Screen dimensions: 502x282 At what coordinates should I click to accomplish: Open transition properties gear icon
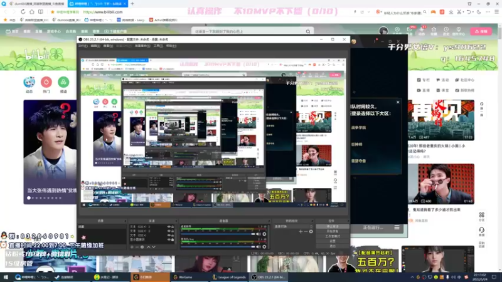[311, 231]
